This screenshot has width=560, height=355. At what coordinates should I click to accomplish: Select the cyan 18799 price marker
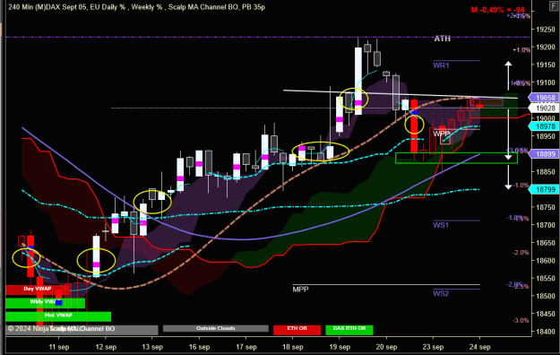tap(544, 189)
